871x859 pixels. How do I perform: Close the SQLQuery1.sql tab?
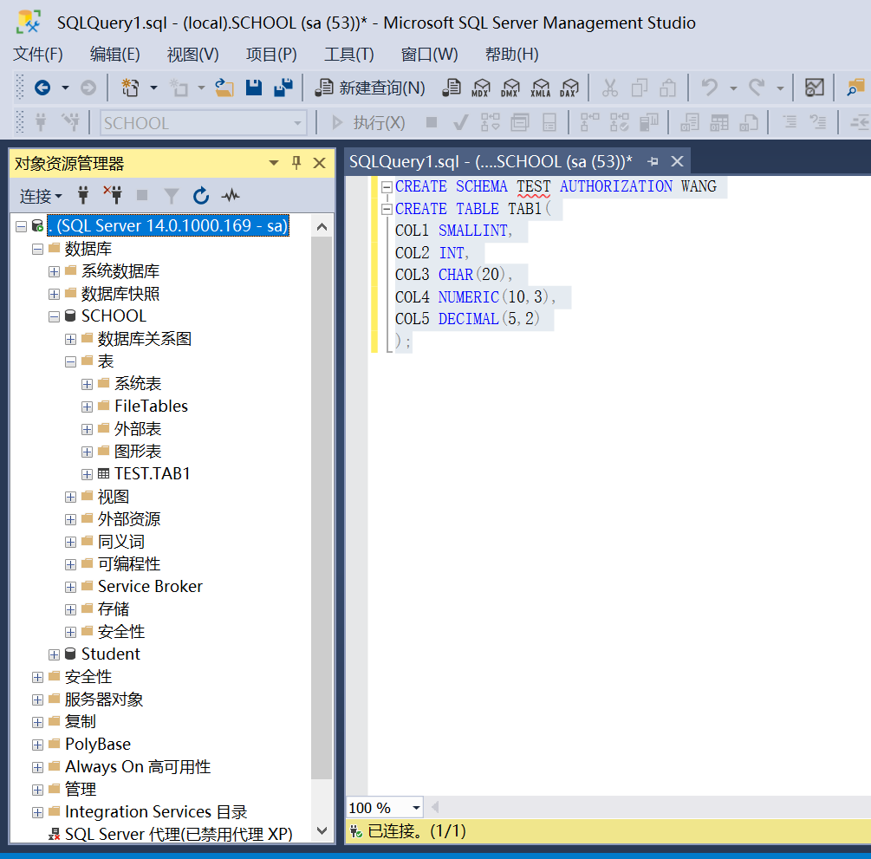[677, 162]
